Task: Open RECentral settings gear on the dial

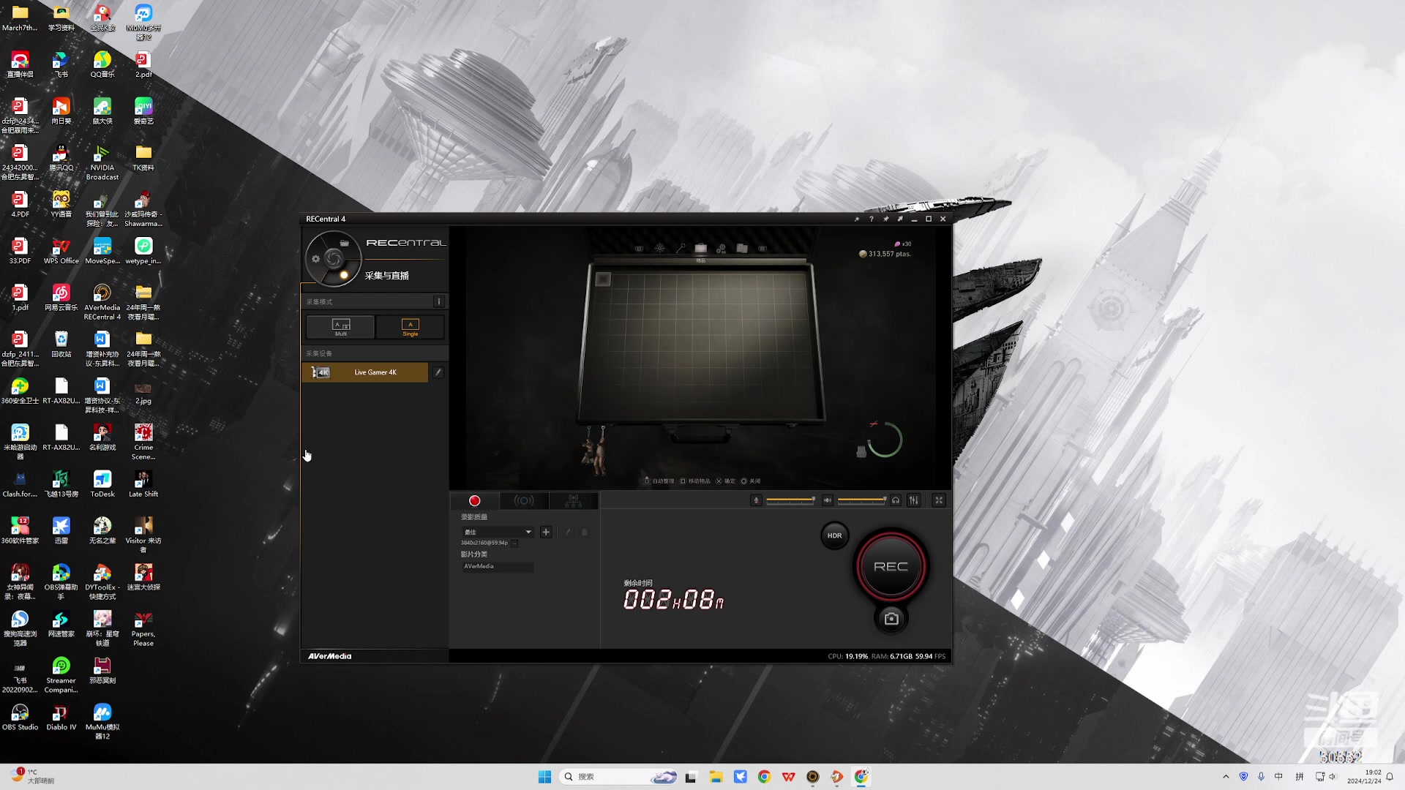Action: click(x=316, y=259)
